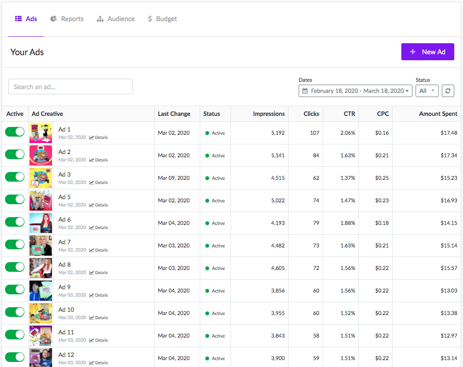Click the pie chart icon for Reports
Screen dimensions: 463x367
pos(53,18)
